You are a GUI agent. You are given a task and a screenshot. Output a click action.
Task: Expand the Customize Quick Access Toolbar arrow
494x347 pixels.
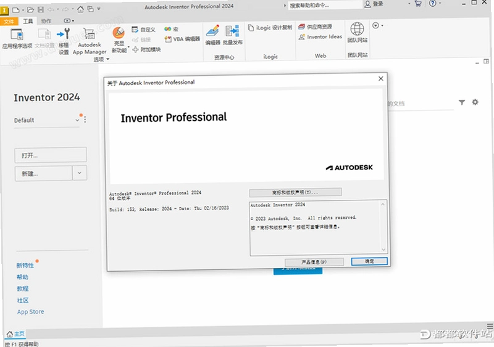[x=99, y=9]
